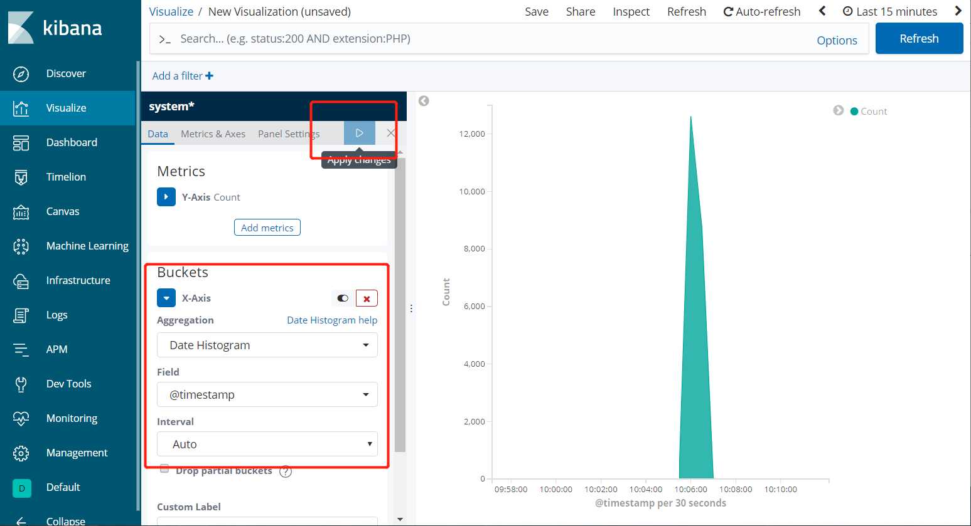The image size is (971, 526).
Task: Click the 10:06:00 axis label
Action: click(690, 489)
